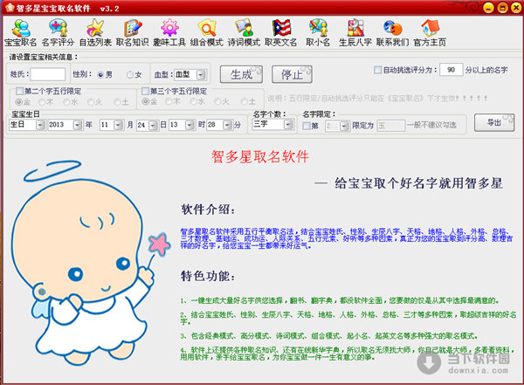The height and width of the screenshot is (385, 524).
Task: Click the 生成 generate button
Action: 241,74
